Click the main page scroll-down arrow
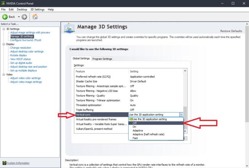249x168 pixels. pyautogui.click(x=247, y=166)
